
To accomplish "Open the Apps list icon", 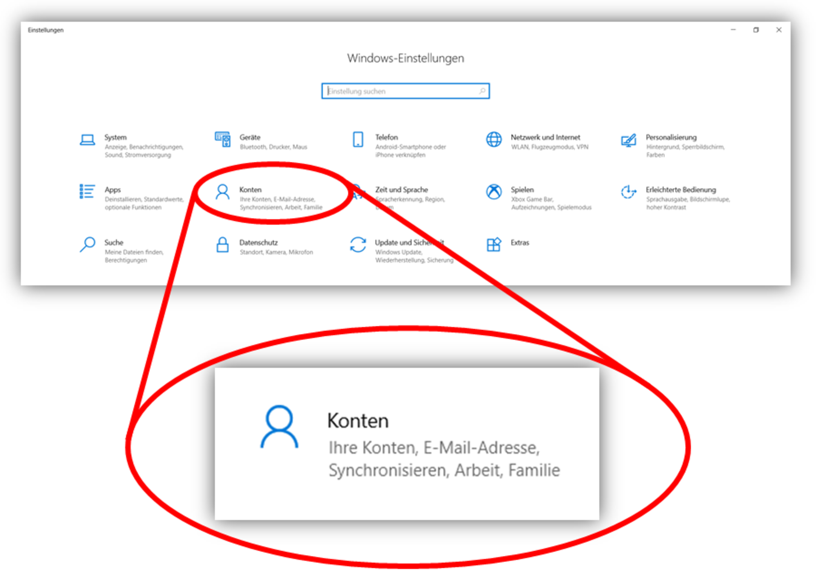I will click(x=87, y=192).
